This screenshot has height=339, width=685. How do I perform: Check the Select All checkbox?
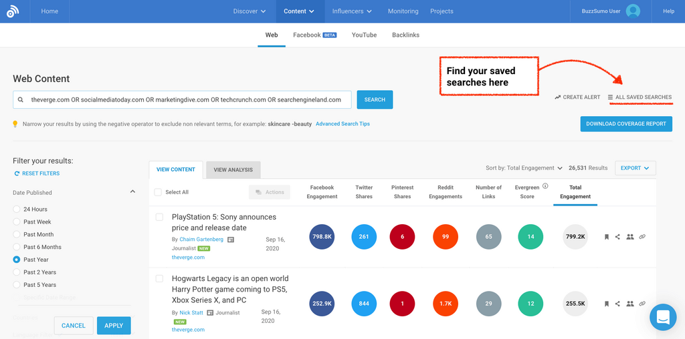pyautogui.click(x=158, y=192)
